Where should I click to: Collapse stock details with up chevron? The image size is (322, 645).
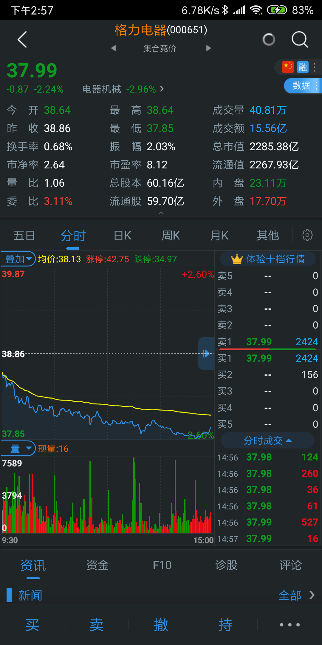point(161,213)
